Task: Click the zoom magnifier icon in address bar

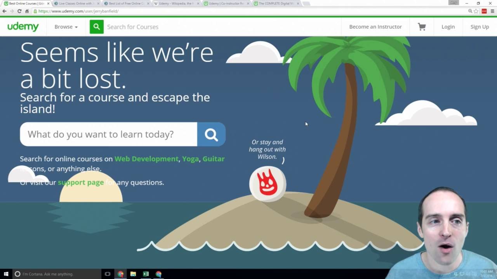Action: click(470, 11)
